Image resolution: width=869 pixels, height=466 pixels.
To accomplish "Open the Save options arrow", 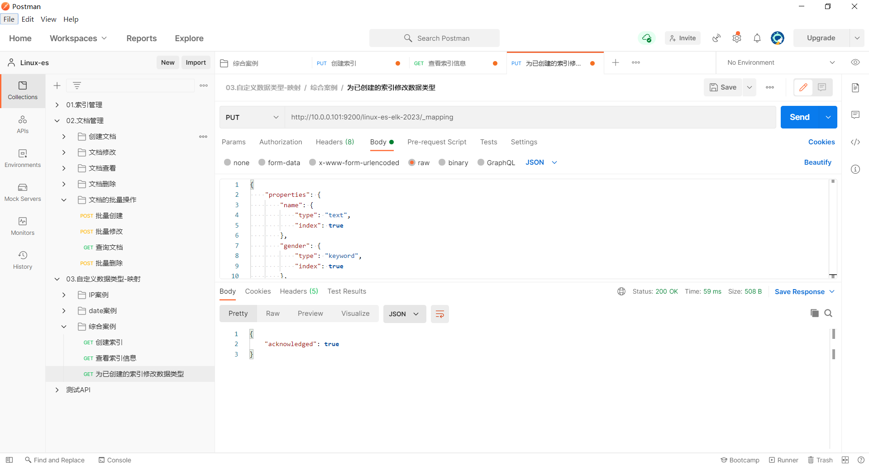I will [x=750, y=87].
